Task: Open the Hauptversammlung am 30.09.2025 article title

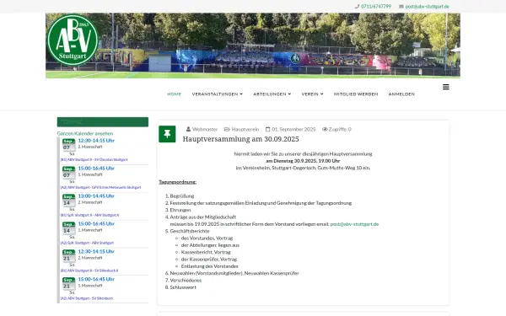Action: tap(240, 139)
